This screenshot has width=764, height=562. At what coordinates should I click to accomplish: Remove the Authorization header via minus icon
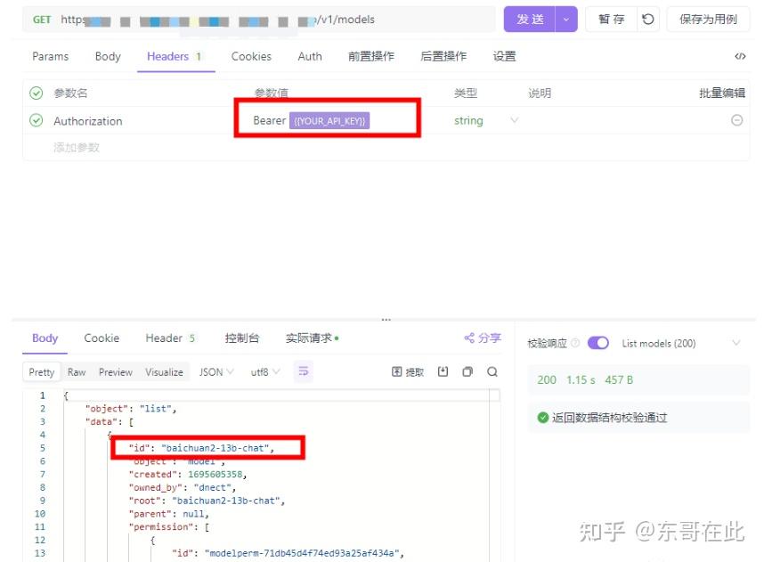point(738,119)
